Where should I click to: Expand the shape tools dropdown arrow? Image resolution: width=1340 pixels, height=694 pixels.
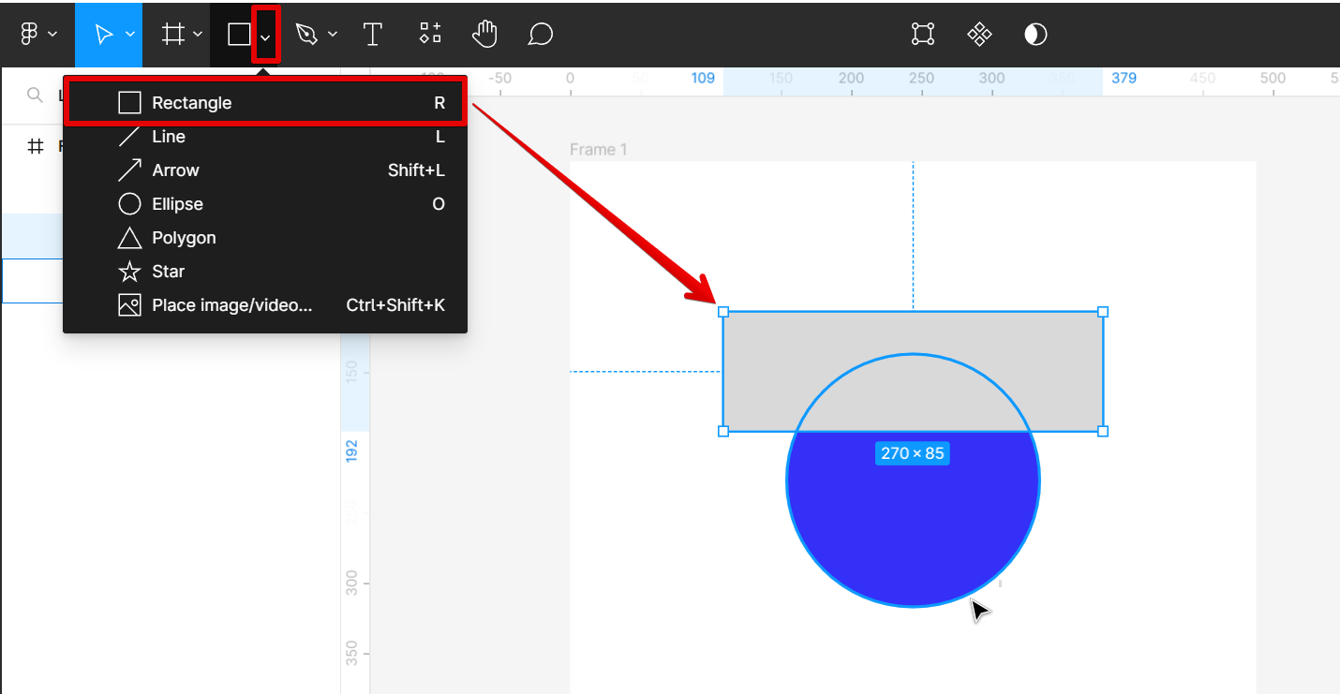(x=266, y=36)
